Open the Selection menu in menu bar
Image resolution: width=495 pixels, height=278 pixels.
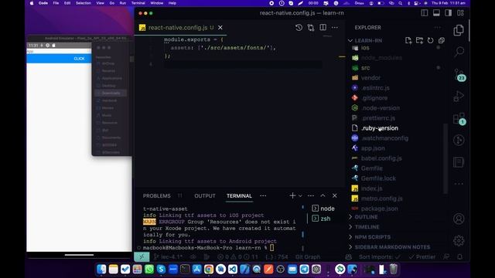pyautogui.click(x=84, y=3)
